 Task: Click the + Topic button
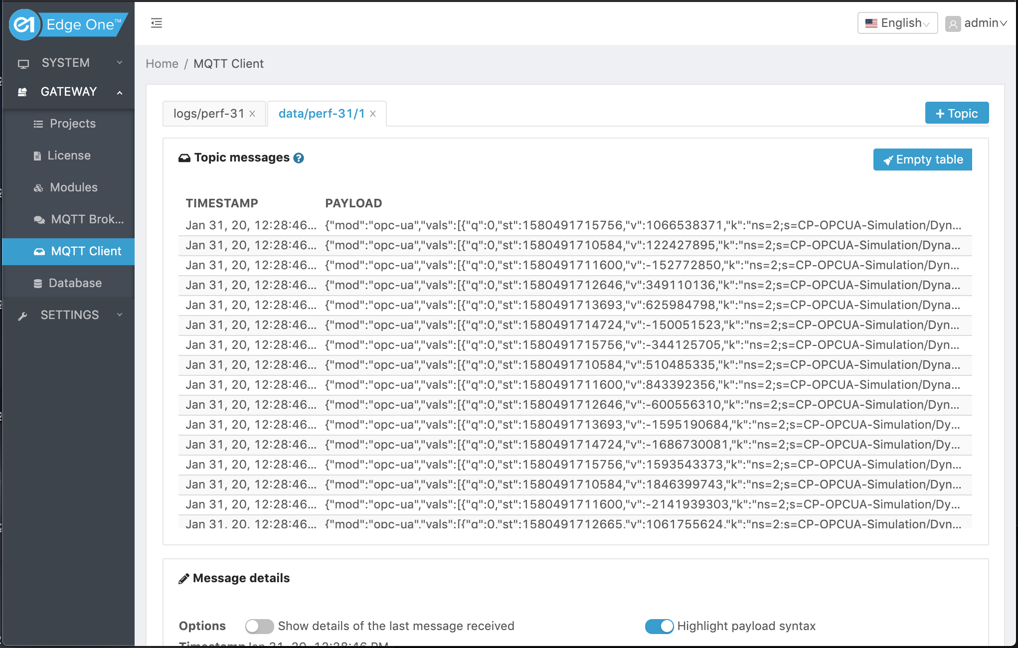pyautogui.click(x=958, y=114)
